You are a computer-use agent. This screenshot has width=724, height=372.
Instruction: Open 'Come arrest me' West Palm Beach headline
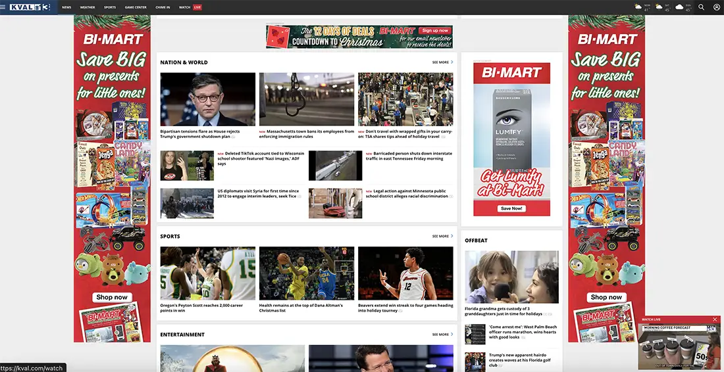pyautogui.click(x=523, y=332)
